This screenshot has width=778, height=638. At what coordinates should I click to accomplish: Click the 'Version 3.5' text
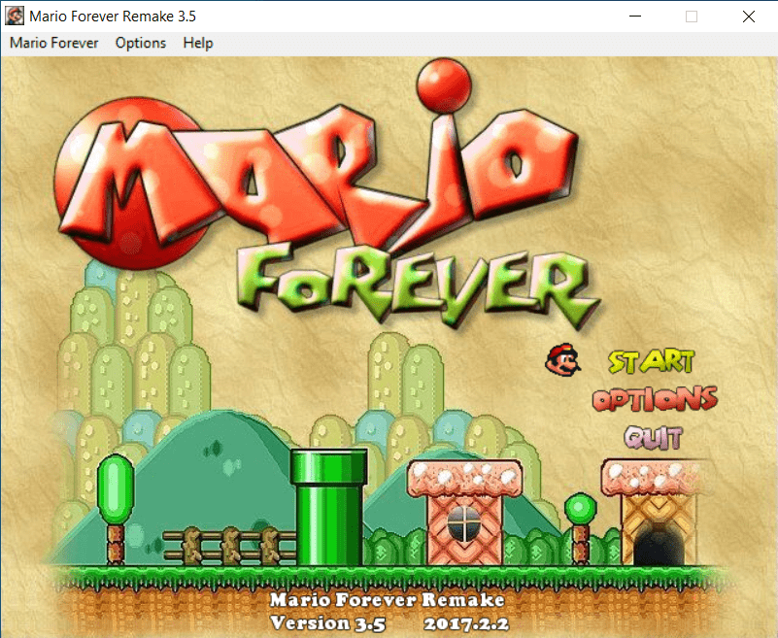click(x=328, y=623)
